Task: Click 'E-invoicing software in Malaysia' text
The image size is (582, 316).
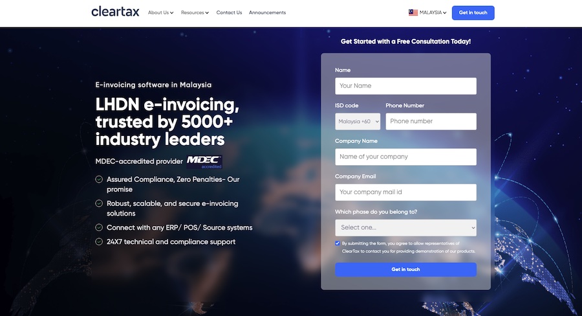Action: tap(153, 85)
